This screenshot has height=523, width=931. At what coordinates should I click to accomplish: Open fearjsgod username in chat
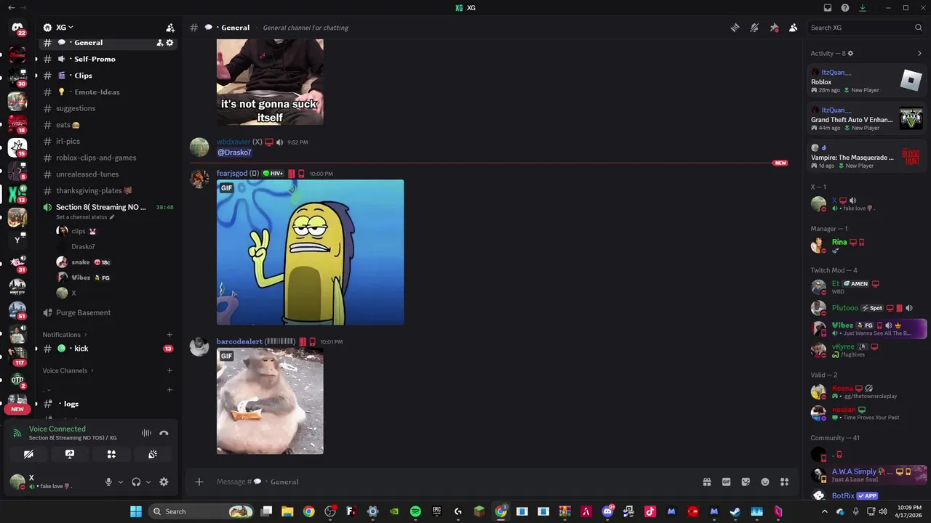pos(232,174)
